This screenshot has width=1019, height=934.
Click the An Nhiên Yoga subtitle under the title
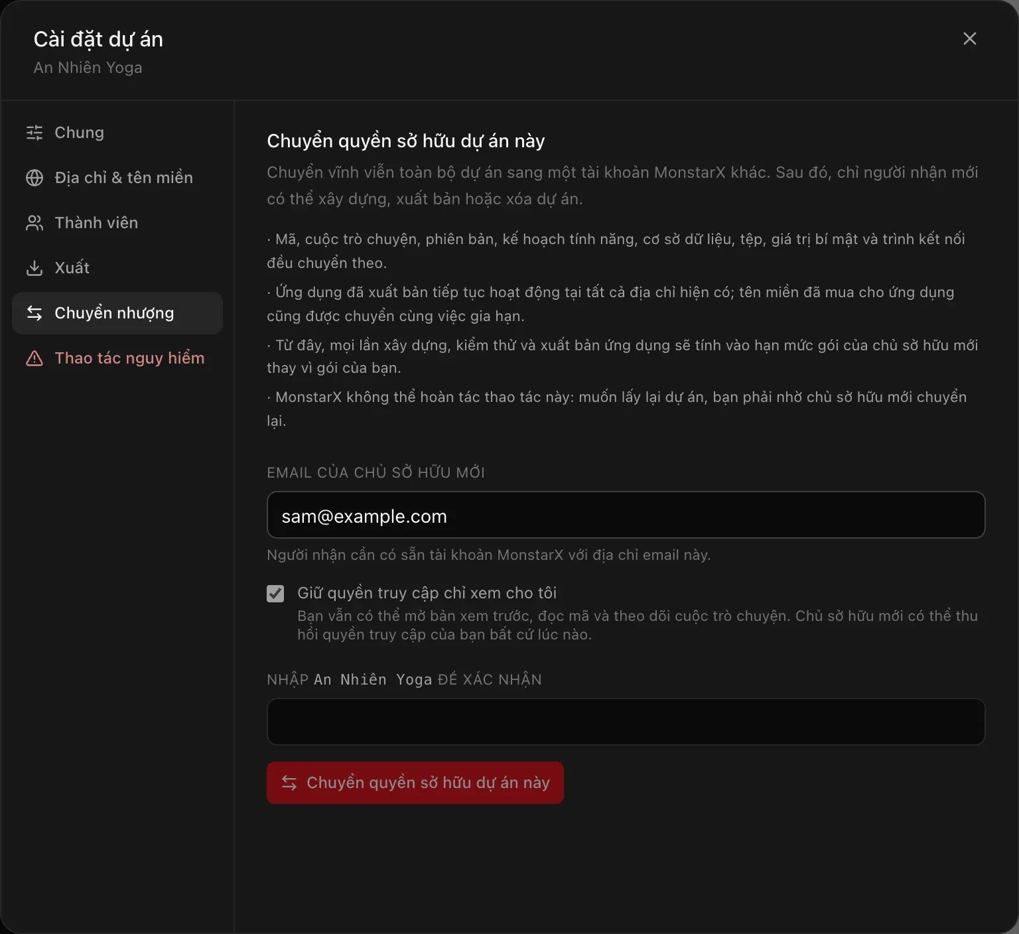(x=88, y=68)
